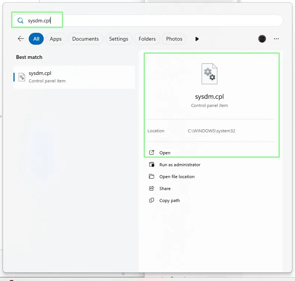The height and width of the screenshot is (281, 295).
Task: Click the Run as administrator shield icon
Action: 152,164
